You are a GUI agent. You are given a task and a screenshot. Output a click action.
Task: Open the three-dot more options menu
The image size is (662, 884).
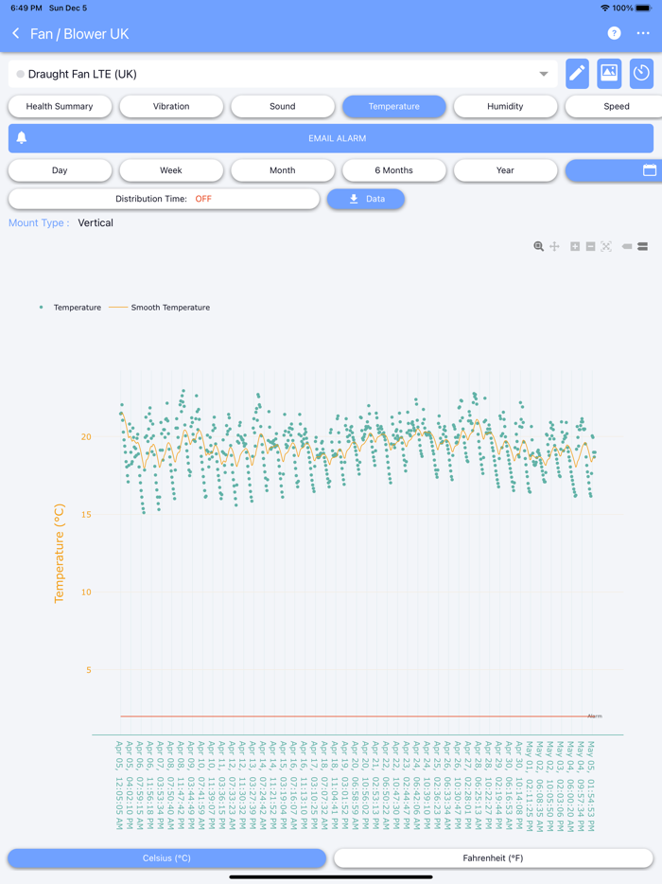(643, 33)
